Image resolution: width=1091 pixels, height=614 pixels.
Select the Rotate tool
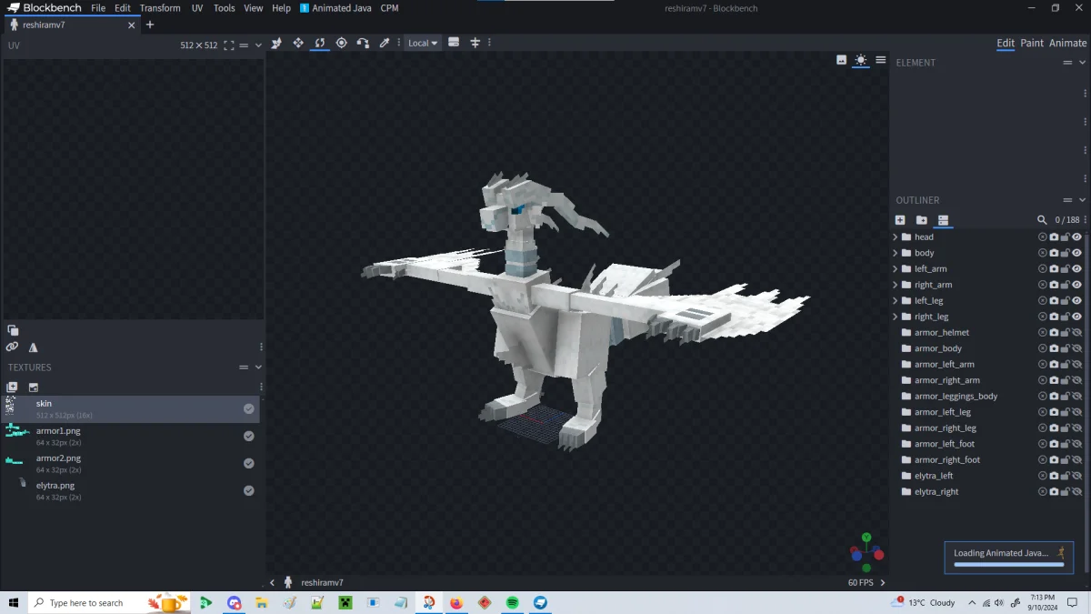pos(319,43)
